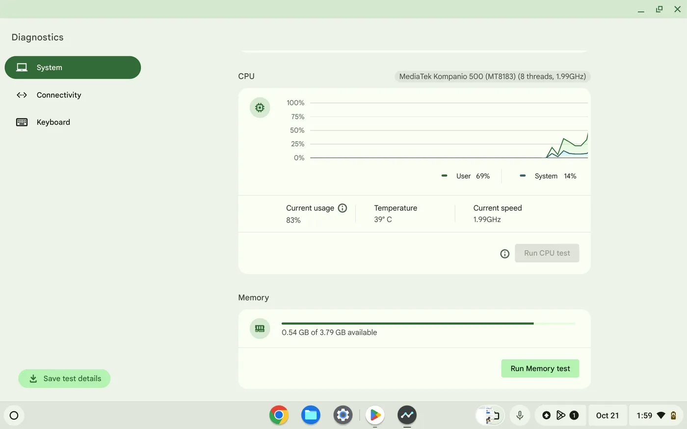This screenshot has width=687, height=429.
Task: Open the System diagnostics section
Action: point(73,68)
